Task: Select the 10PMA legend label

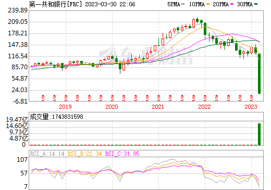Action: point(197,4)
